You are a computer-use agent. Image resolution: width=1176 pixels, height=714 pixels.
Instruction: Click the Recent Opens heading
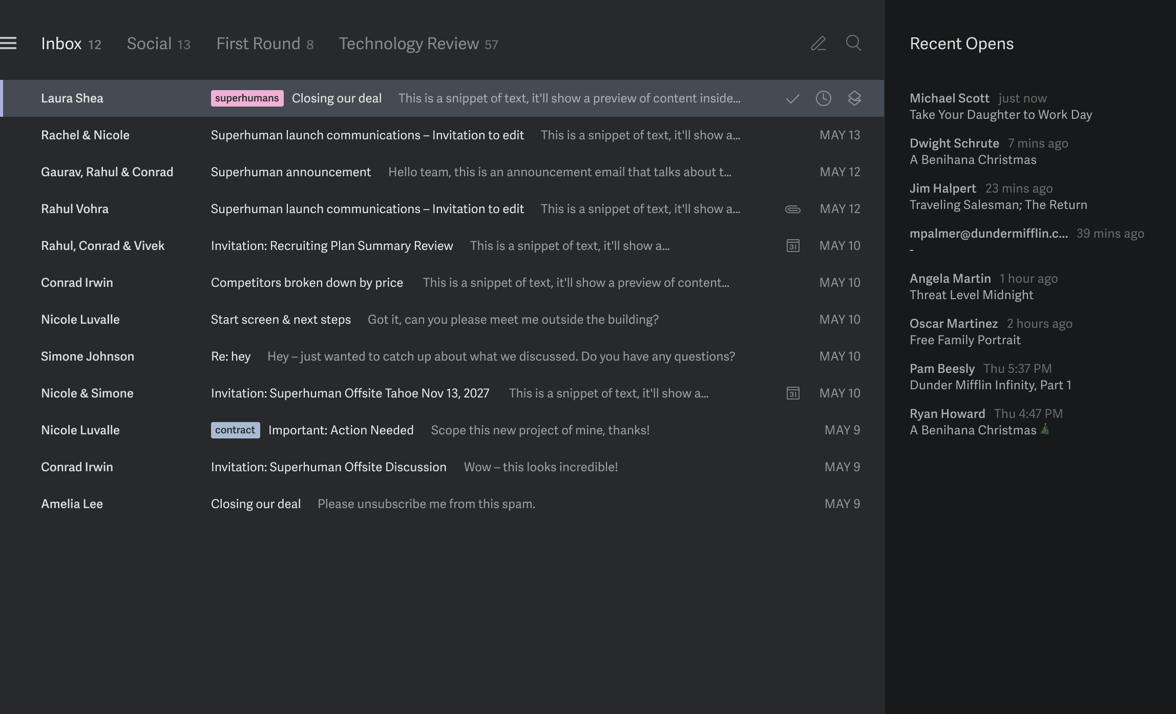(961, 44)
